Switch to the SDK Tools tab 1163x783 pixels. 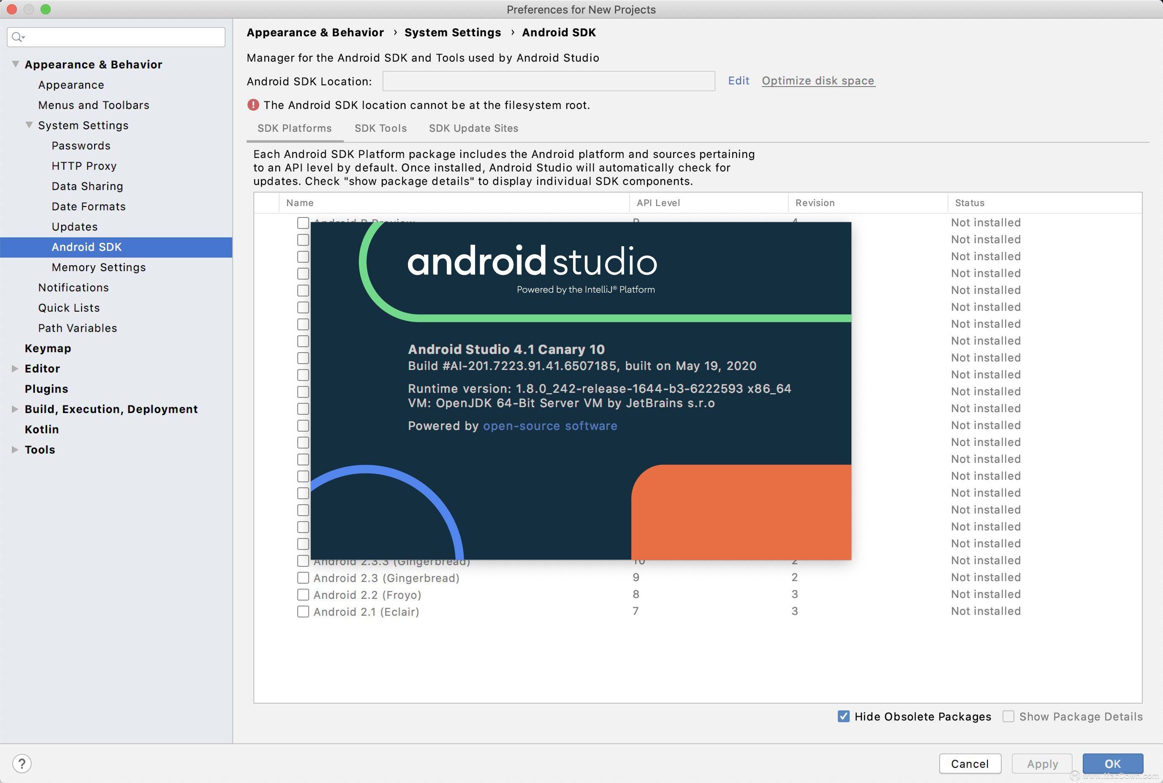[380, 128]
